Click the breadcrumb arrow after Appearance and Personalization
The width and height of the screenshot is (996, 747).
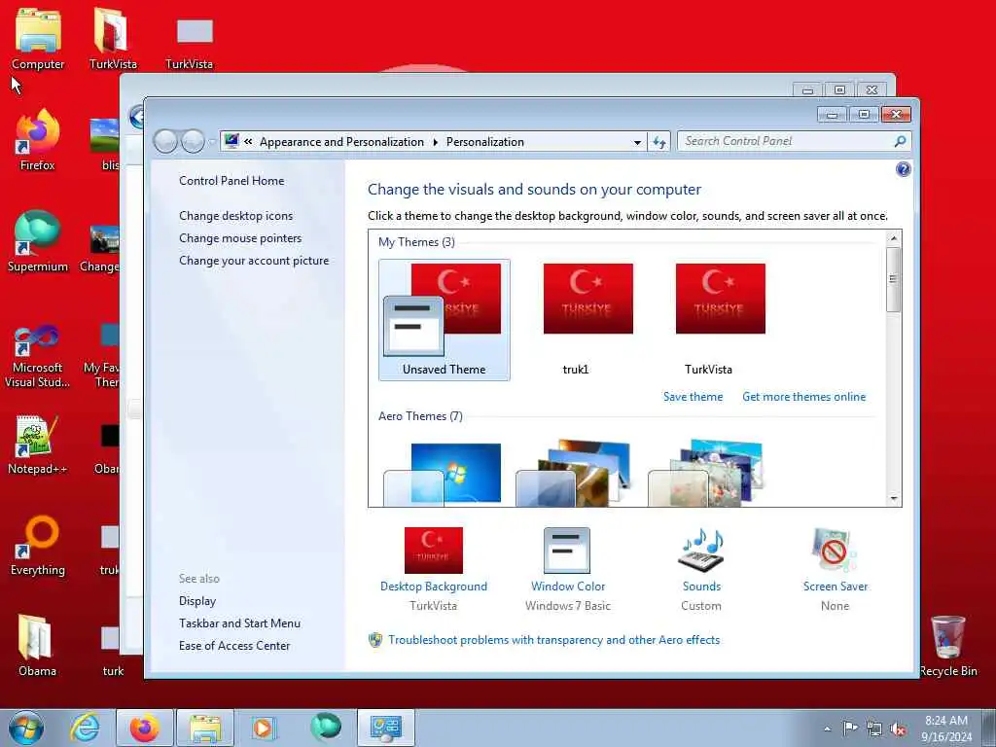click(x=435, y=142)
